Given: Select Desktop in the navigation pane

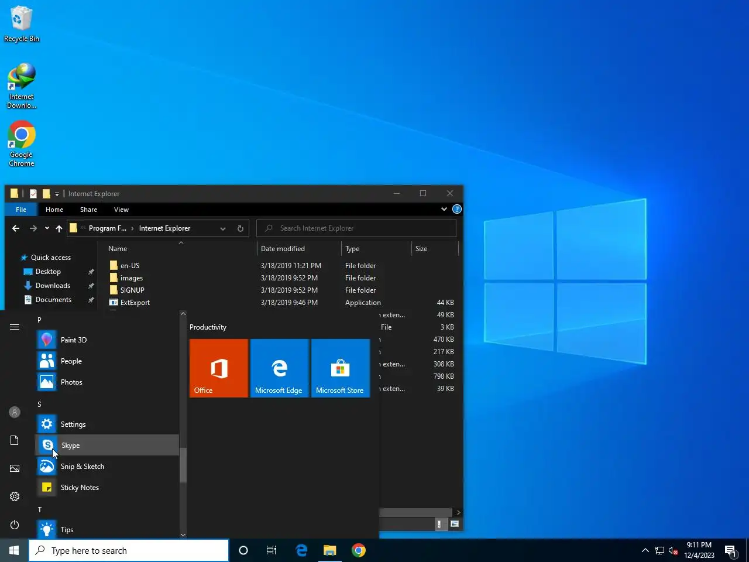Looking at the screenshot, I should tap(48, 272).
